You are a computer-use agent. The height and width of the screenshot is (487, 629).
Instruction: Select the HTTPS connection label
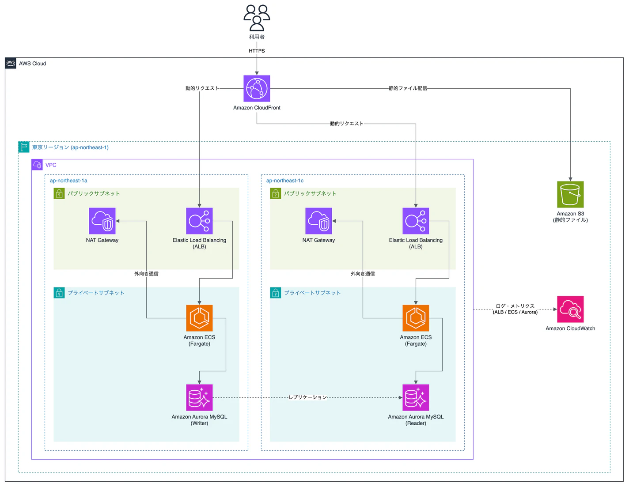(257, 51)
